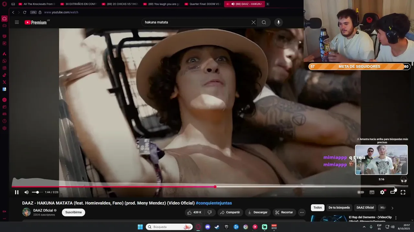
Task: Click the Recortar clip button
Action: 284,212
